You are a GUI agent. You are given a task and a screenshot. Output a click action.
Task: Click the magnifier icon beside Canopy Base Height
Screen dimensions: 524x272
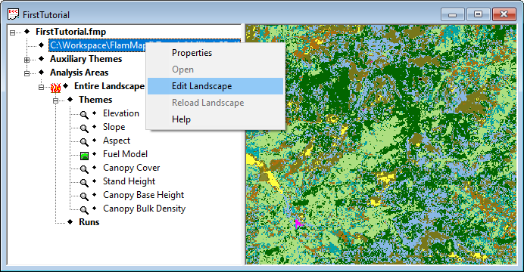(x=84, y=196)
